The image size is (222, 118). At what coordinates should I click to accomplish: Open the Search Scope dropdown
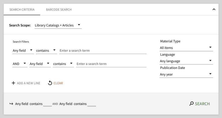(58, 25)
